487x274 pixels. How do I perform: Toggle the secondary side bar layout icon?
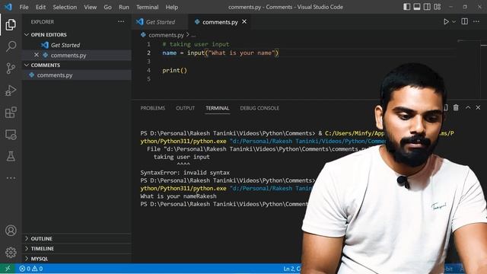(427, 7)
